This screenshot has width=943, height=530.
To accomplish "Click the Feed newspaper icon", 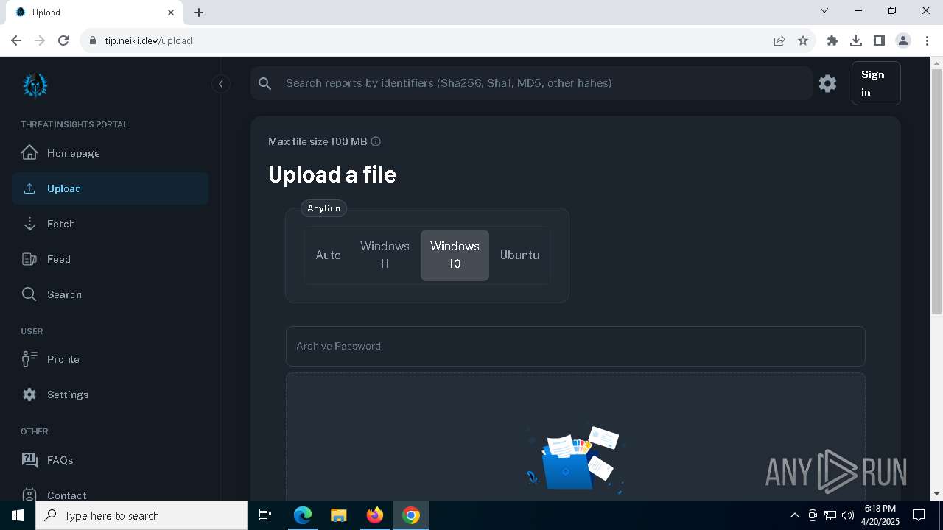I will 29,259.
